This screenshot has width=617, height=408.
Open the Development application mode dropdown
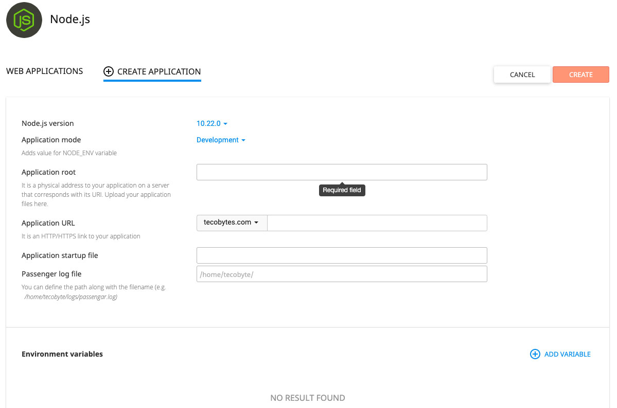pos(221,140)
